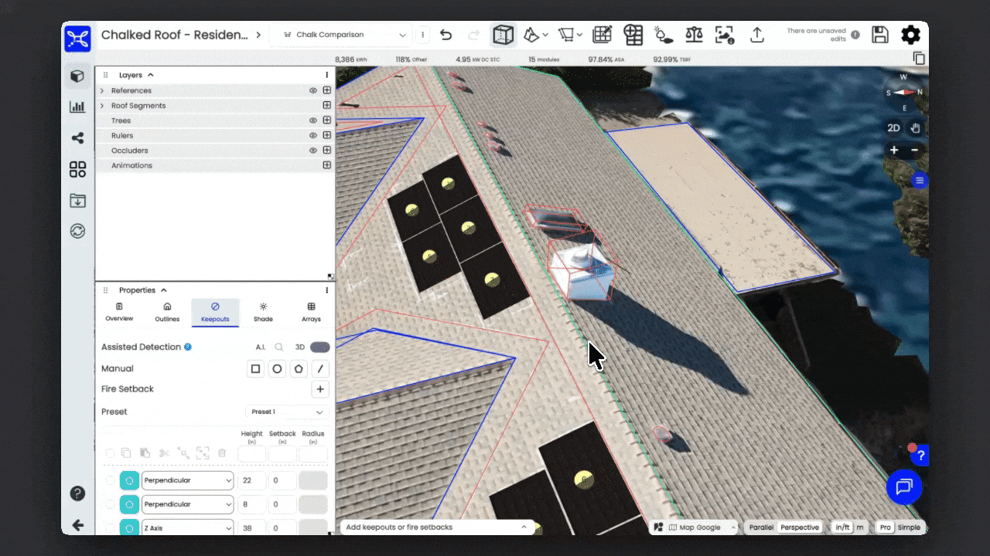The image size is (990, 556).
Task: Hide the References layer
Action: (313, 90)
